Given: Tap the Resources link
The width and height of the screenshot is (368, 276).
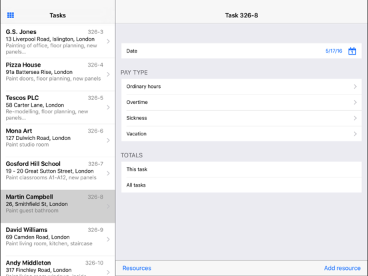Looking at the screenshot, I should click(137, 268).
